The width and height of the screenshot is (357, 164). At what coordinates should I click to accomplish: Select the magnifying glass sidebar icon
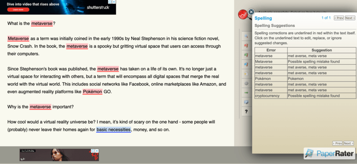[246, 36]
